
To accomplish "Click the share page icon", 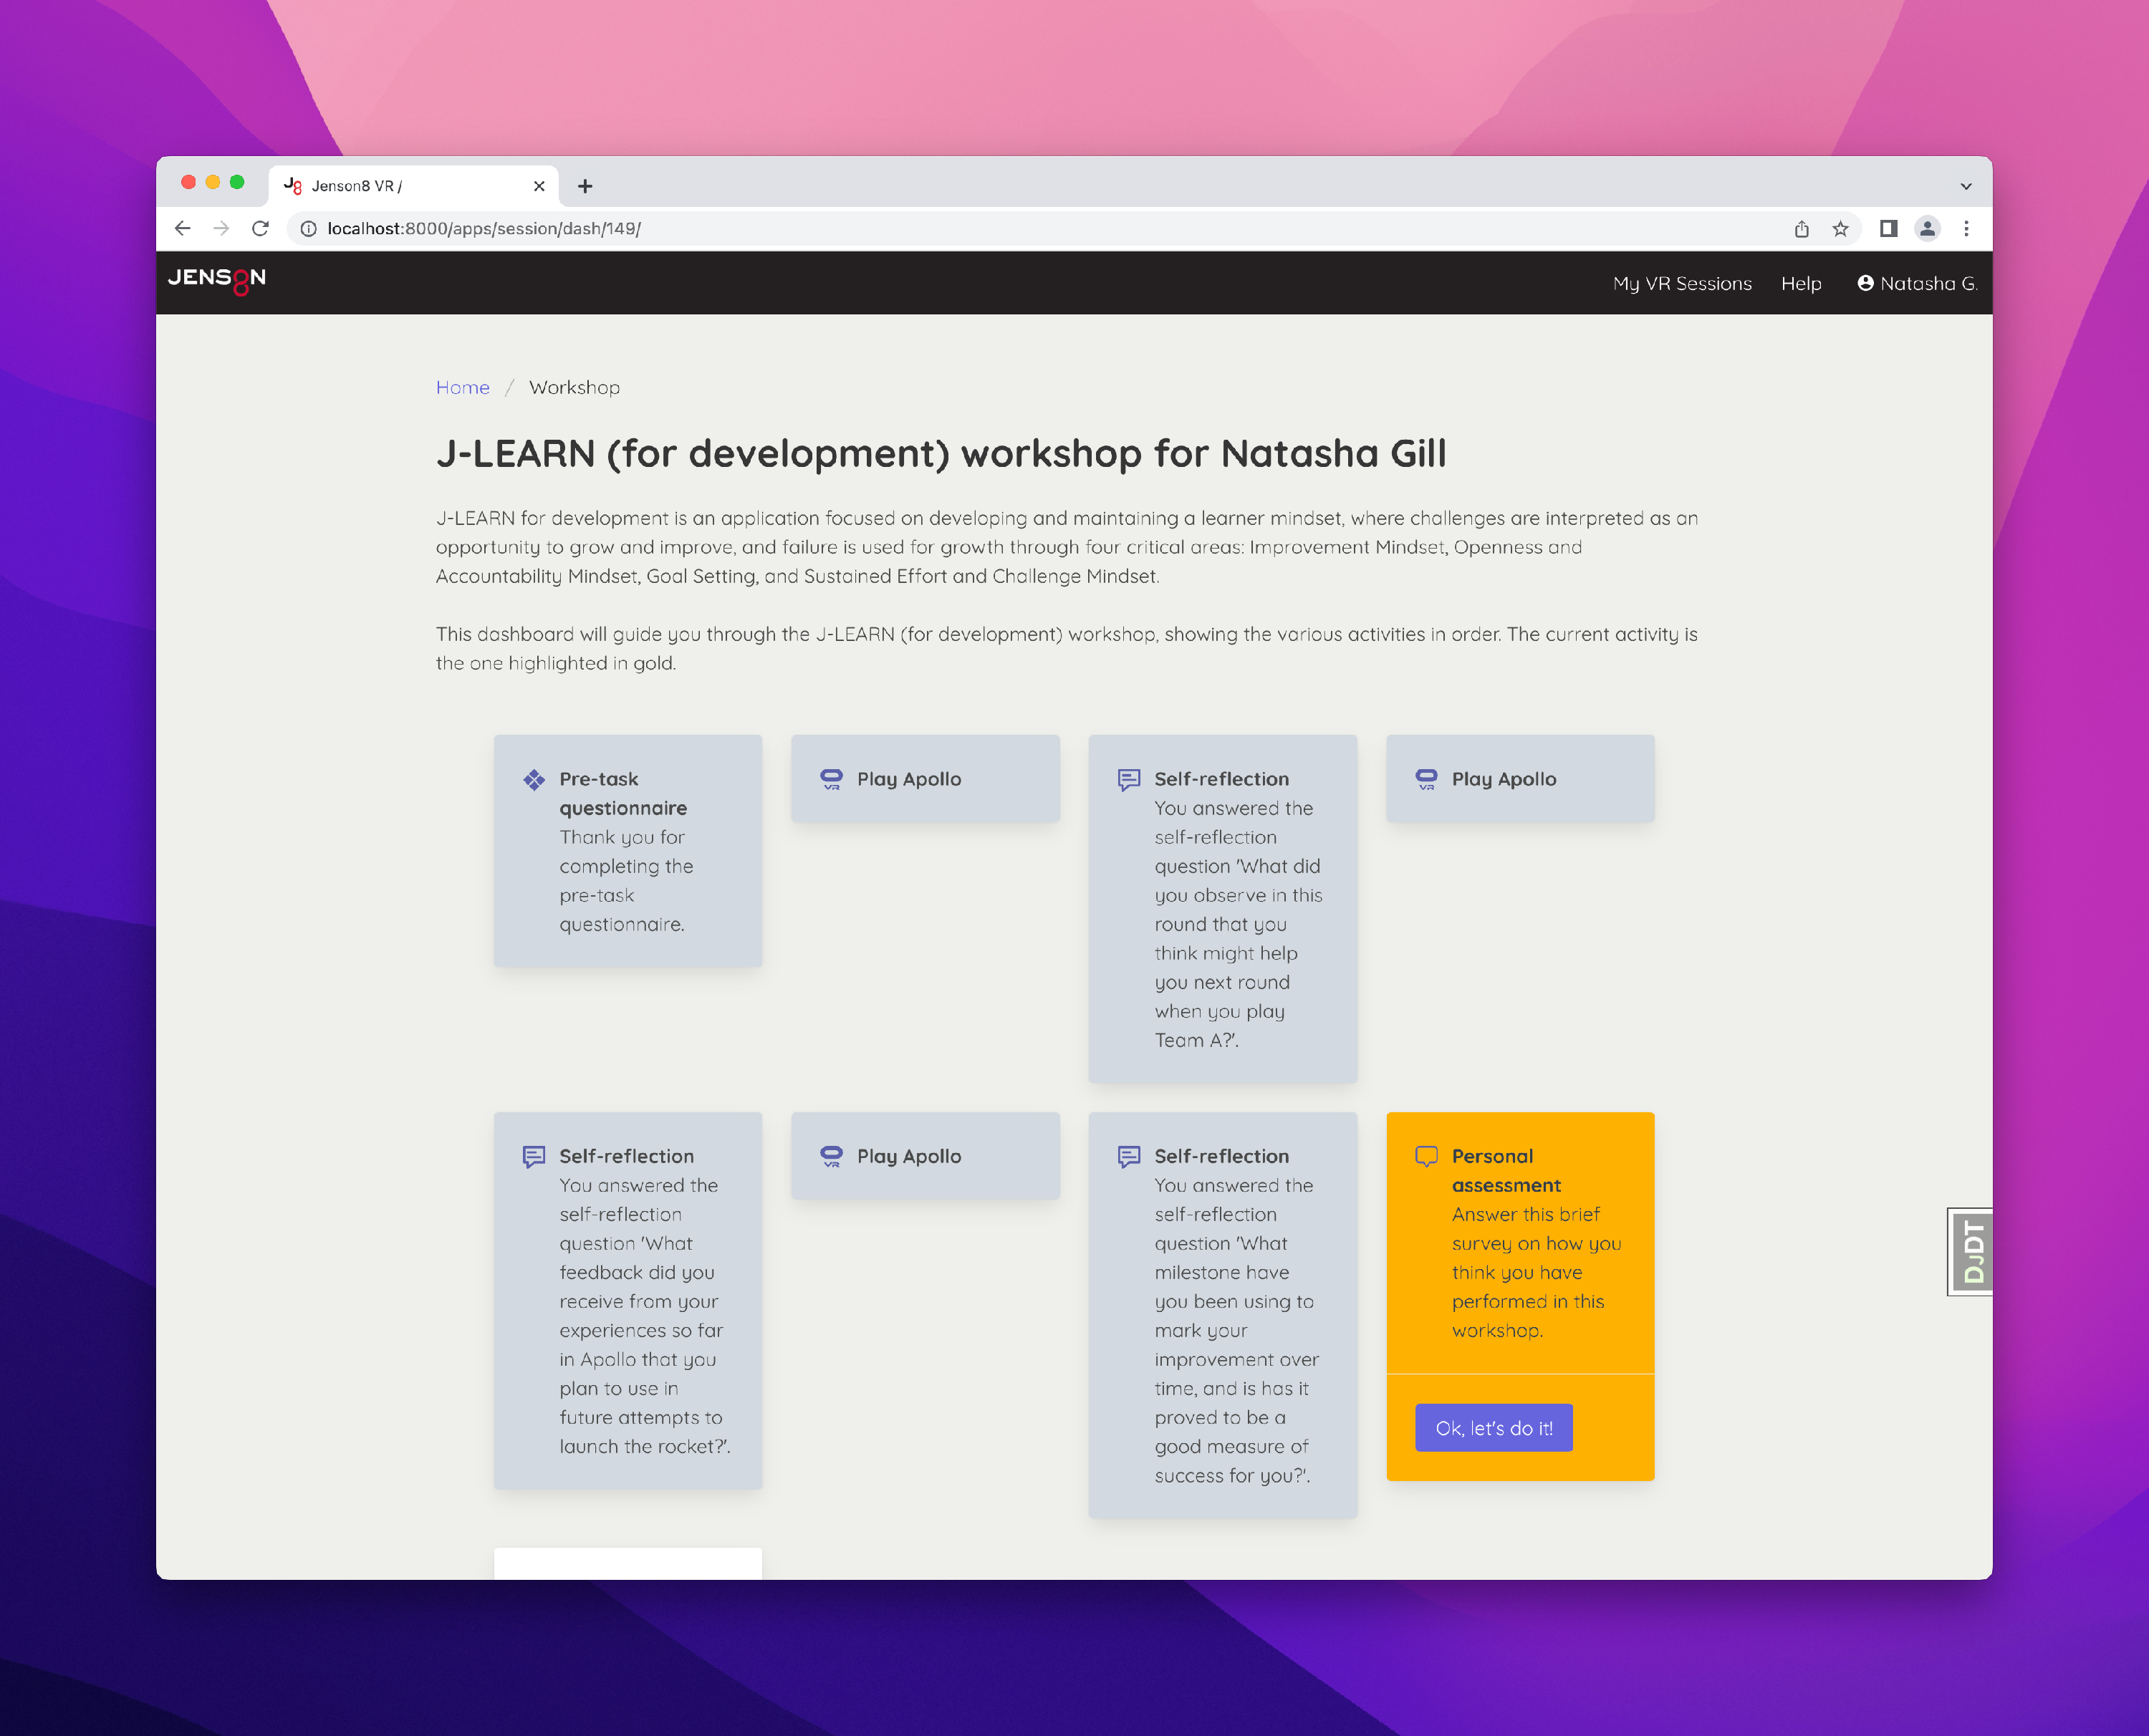I will coord(1801,229).
